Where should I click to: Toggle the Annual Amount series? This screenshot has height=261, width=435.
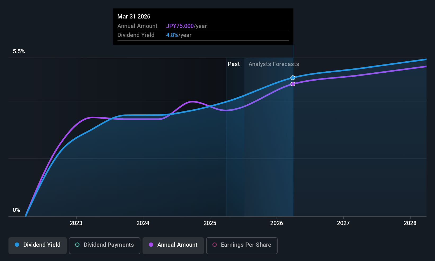173,245
